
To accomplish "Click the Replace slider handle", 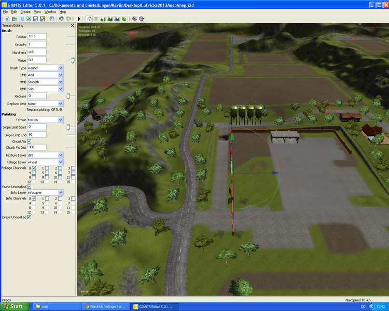I will (x=68, y=96).
